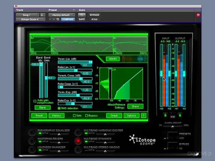Click the automation enable icon under Auto
This screenshot has height=161, width=215.
(x=82, y=15)
